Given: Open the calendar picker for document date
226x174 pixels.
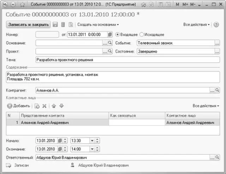Looking at the screenshot, I should pyautogui.click(x=110, y=35).
